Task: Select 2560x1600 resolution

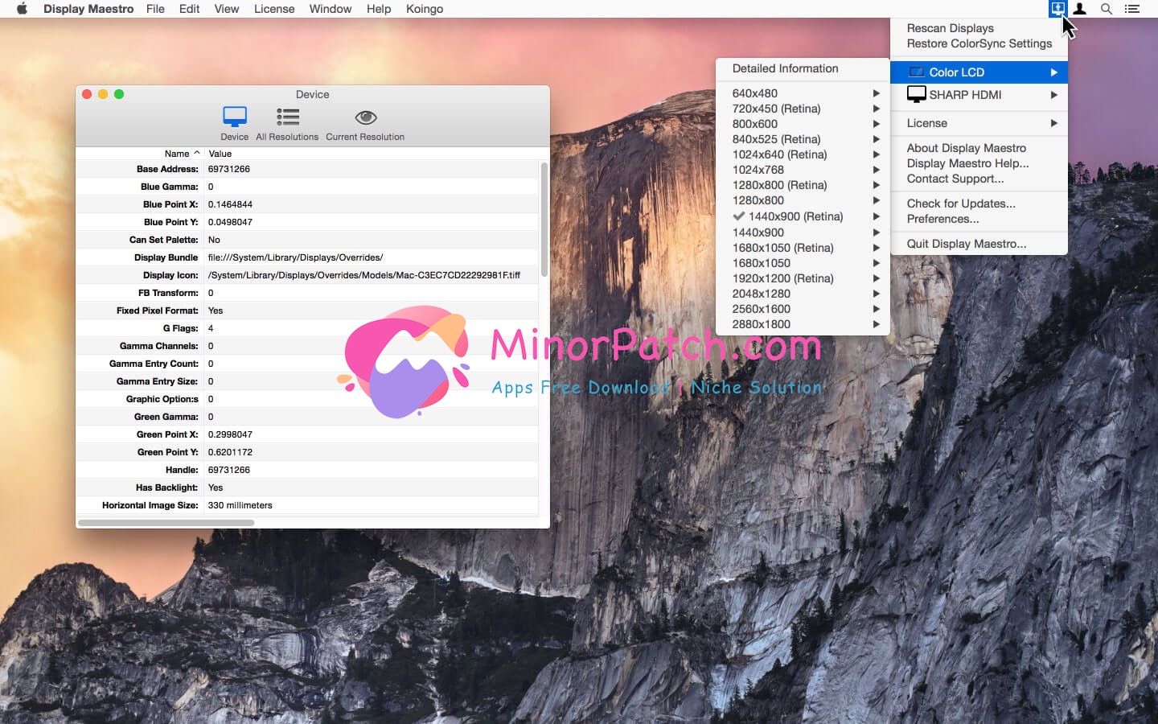Action: pyautogui.click(x=803, y=309)
